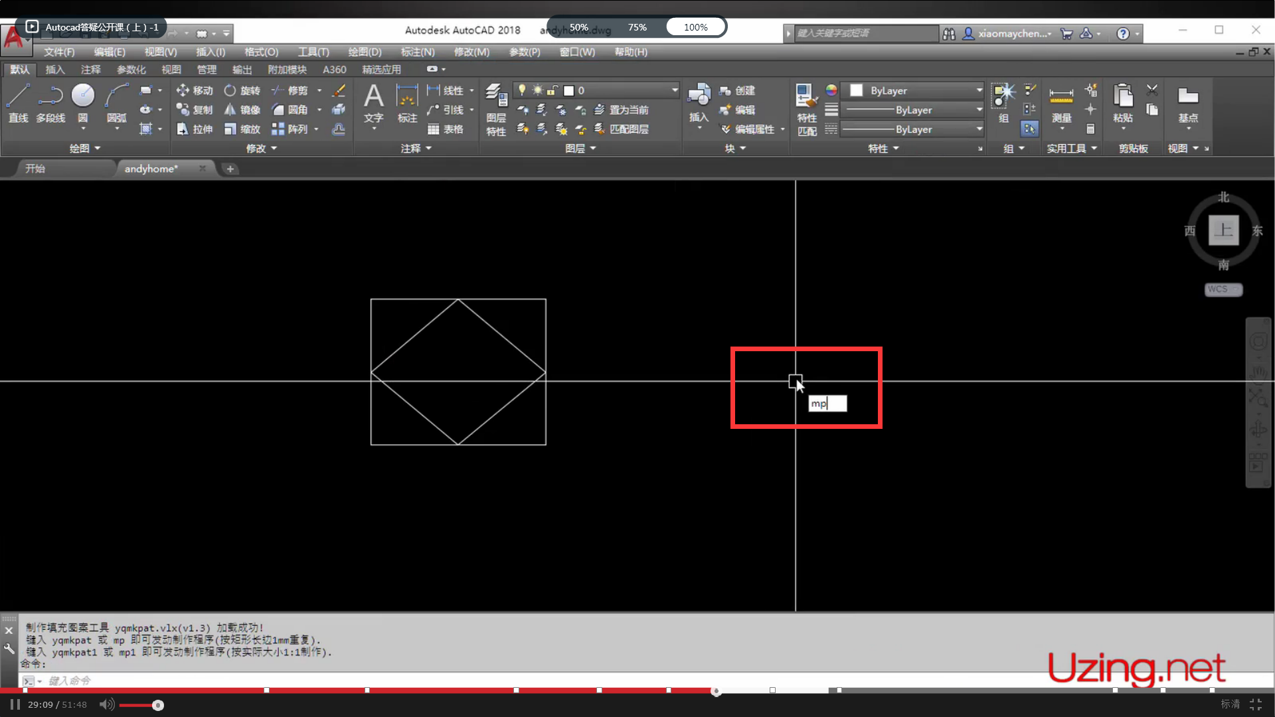
Task: Open the ByLayer color dropdown
Action: [979, 90]
